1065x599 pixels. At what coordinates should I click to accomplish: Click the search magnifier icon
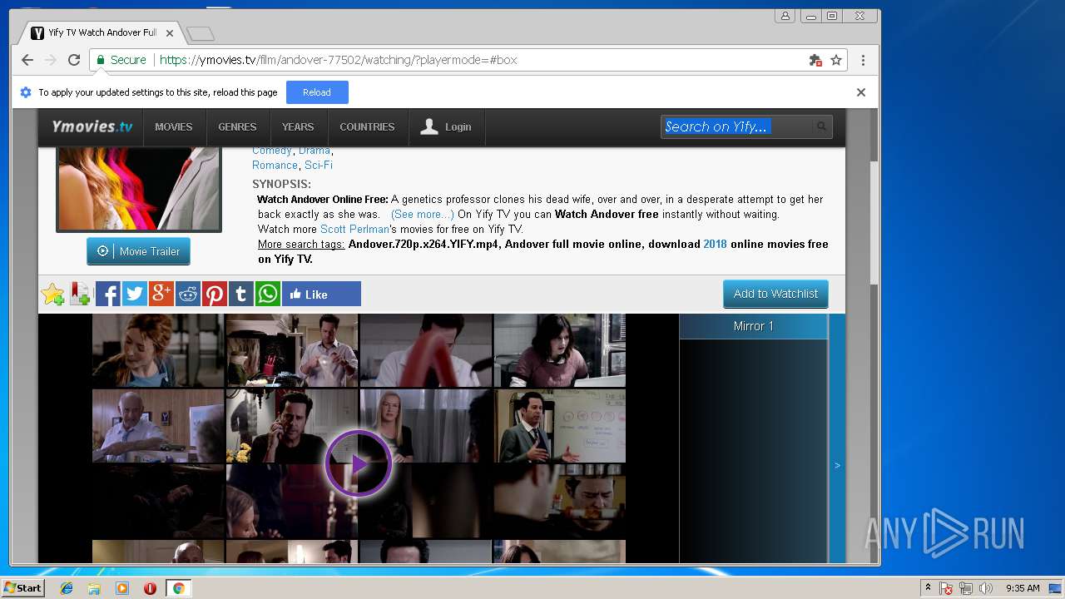(x=821, y=126)
